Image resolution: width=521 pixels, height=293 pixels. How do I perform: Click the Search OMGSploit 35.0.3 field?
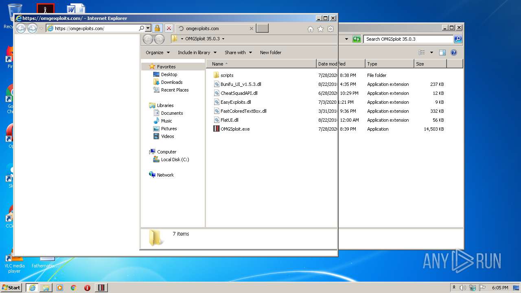[408, 39]
